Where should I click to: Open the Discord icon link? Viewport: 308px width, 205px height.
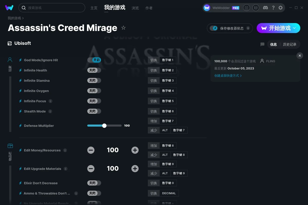pos(266,8)
